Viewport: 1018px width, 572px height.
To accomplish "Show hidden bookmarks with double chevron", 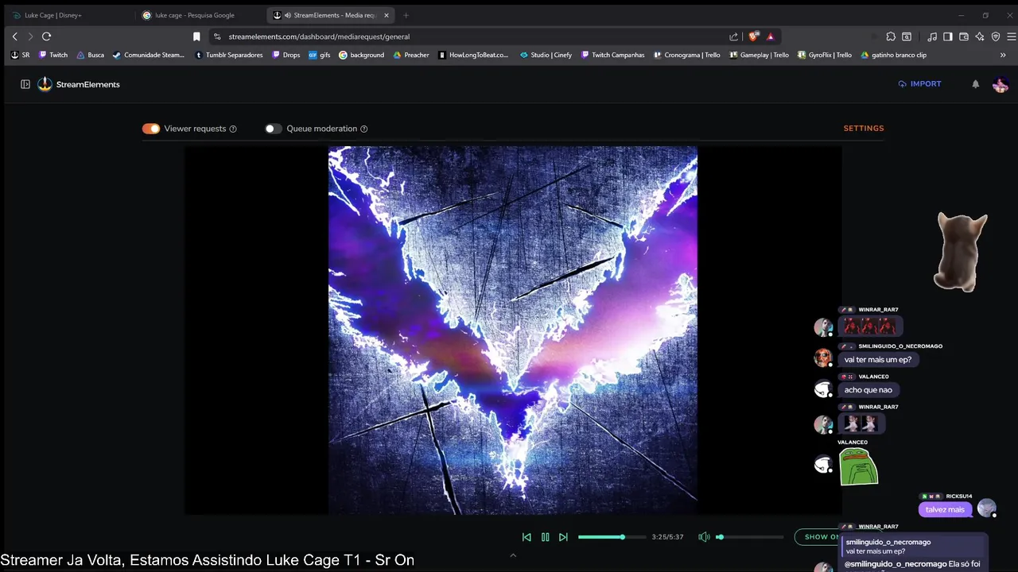I will (x=1003, y=56).
